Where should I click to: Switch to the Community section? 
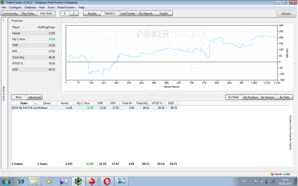(10, 14)
